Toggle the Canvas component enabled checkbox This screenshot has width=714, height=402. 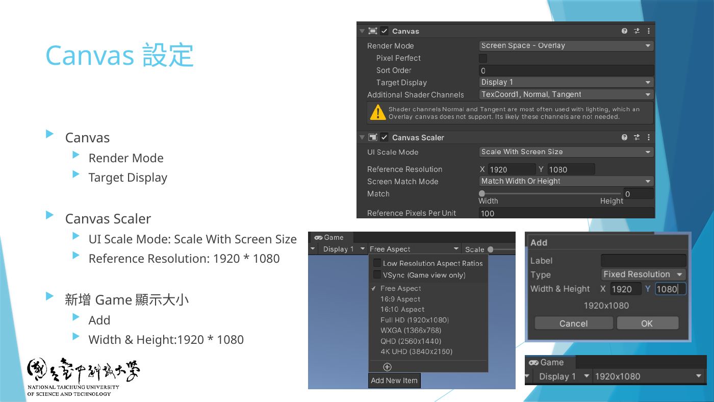(385, 31)
